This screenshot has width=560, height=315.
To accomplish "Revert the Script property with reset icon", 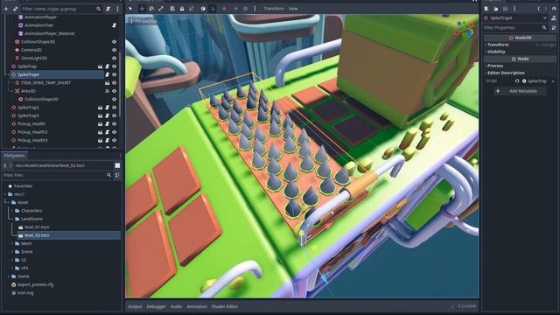I will [x=517, y=81].
